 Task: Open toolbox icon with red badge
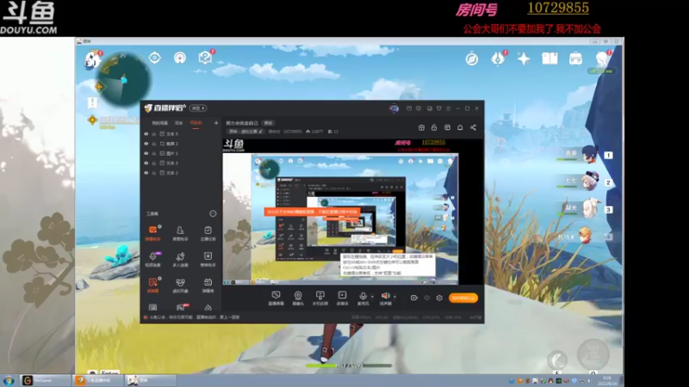tap(181, 307)
